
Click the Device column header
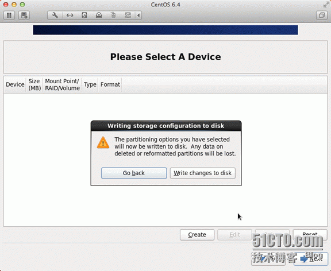[x=15, y=84]
